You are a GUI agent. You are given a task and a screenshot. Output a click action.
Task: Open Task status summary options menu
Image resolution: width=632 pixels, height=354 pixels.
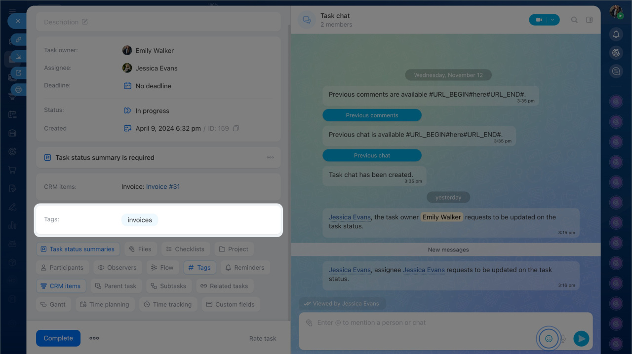270,158
